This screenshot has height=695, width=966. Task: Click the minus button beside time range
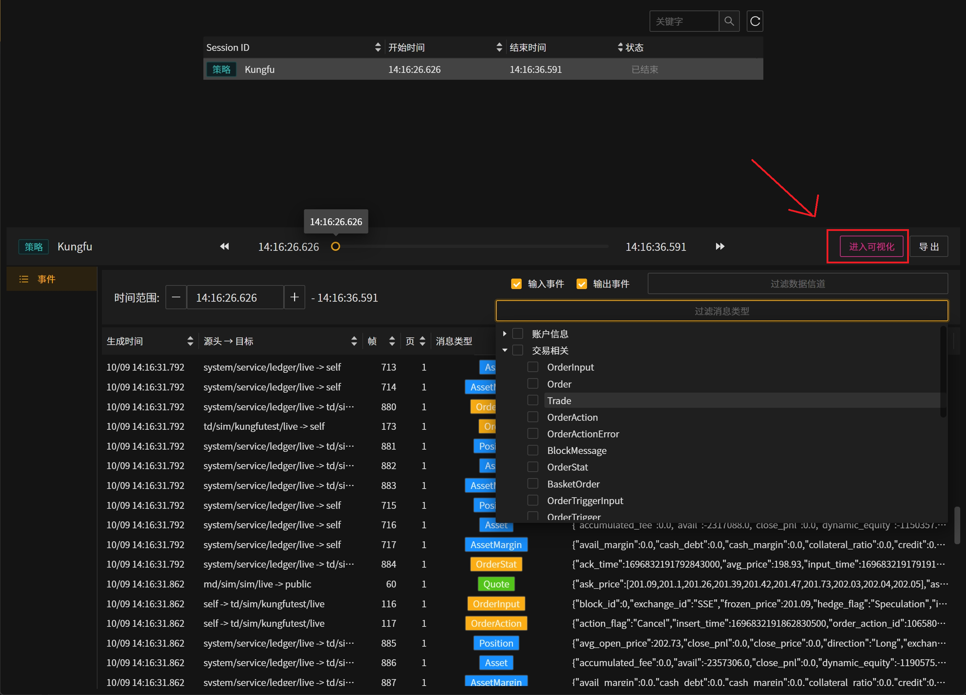coord(176,297)
